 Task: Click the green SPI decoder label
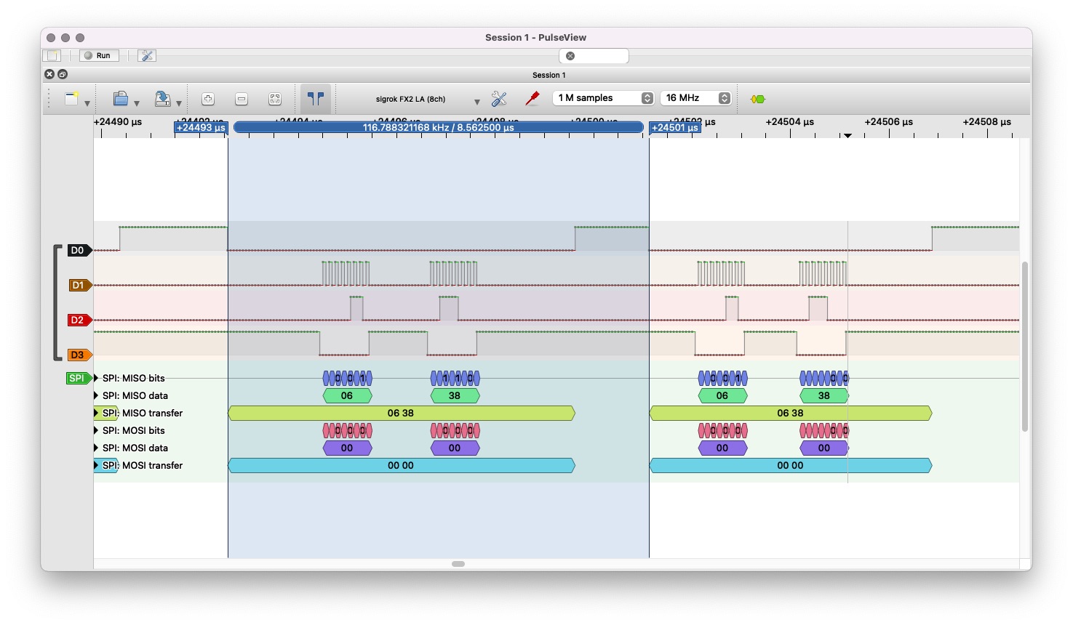[79, 378]
